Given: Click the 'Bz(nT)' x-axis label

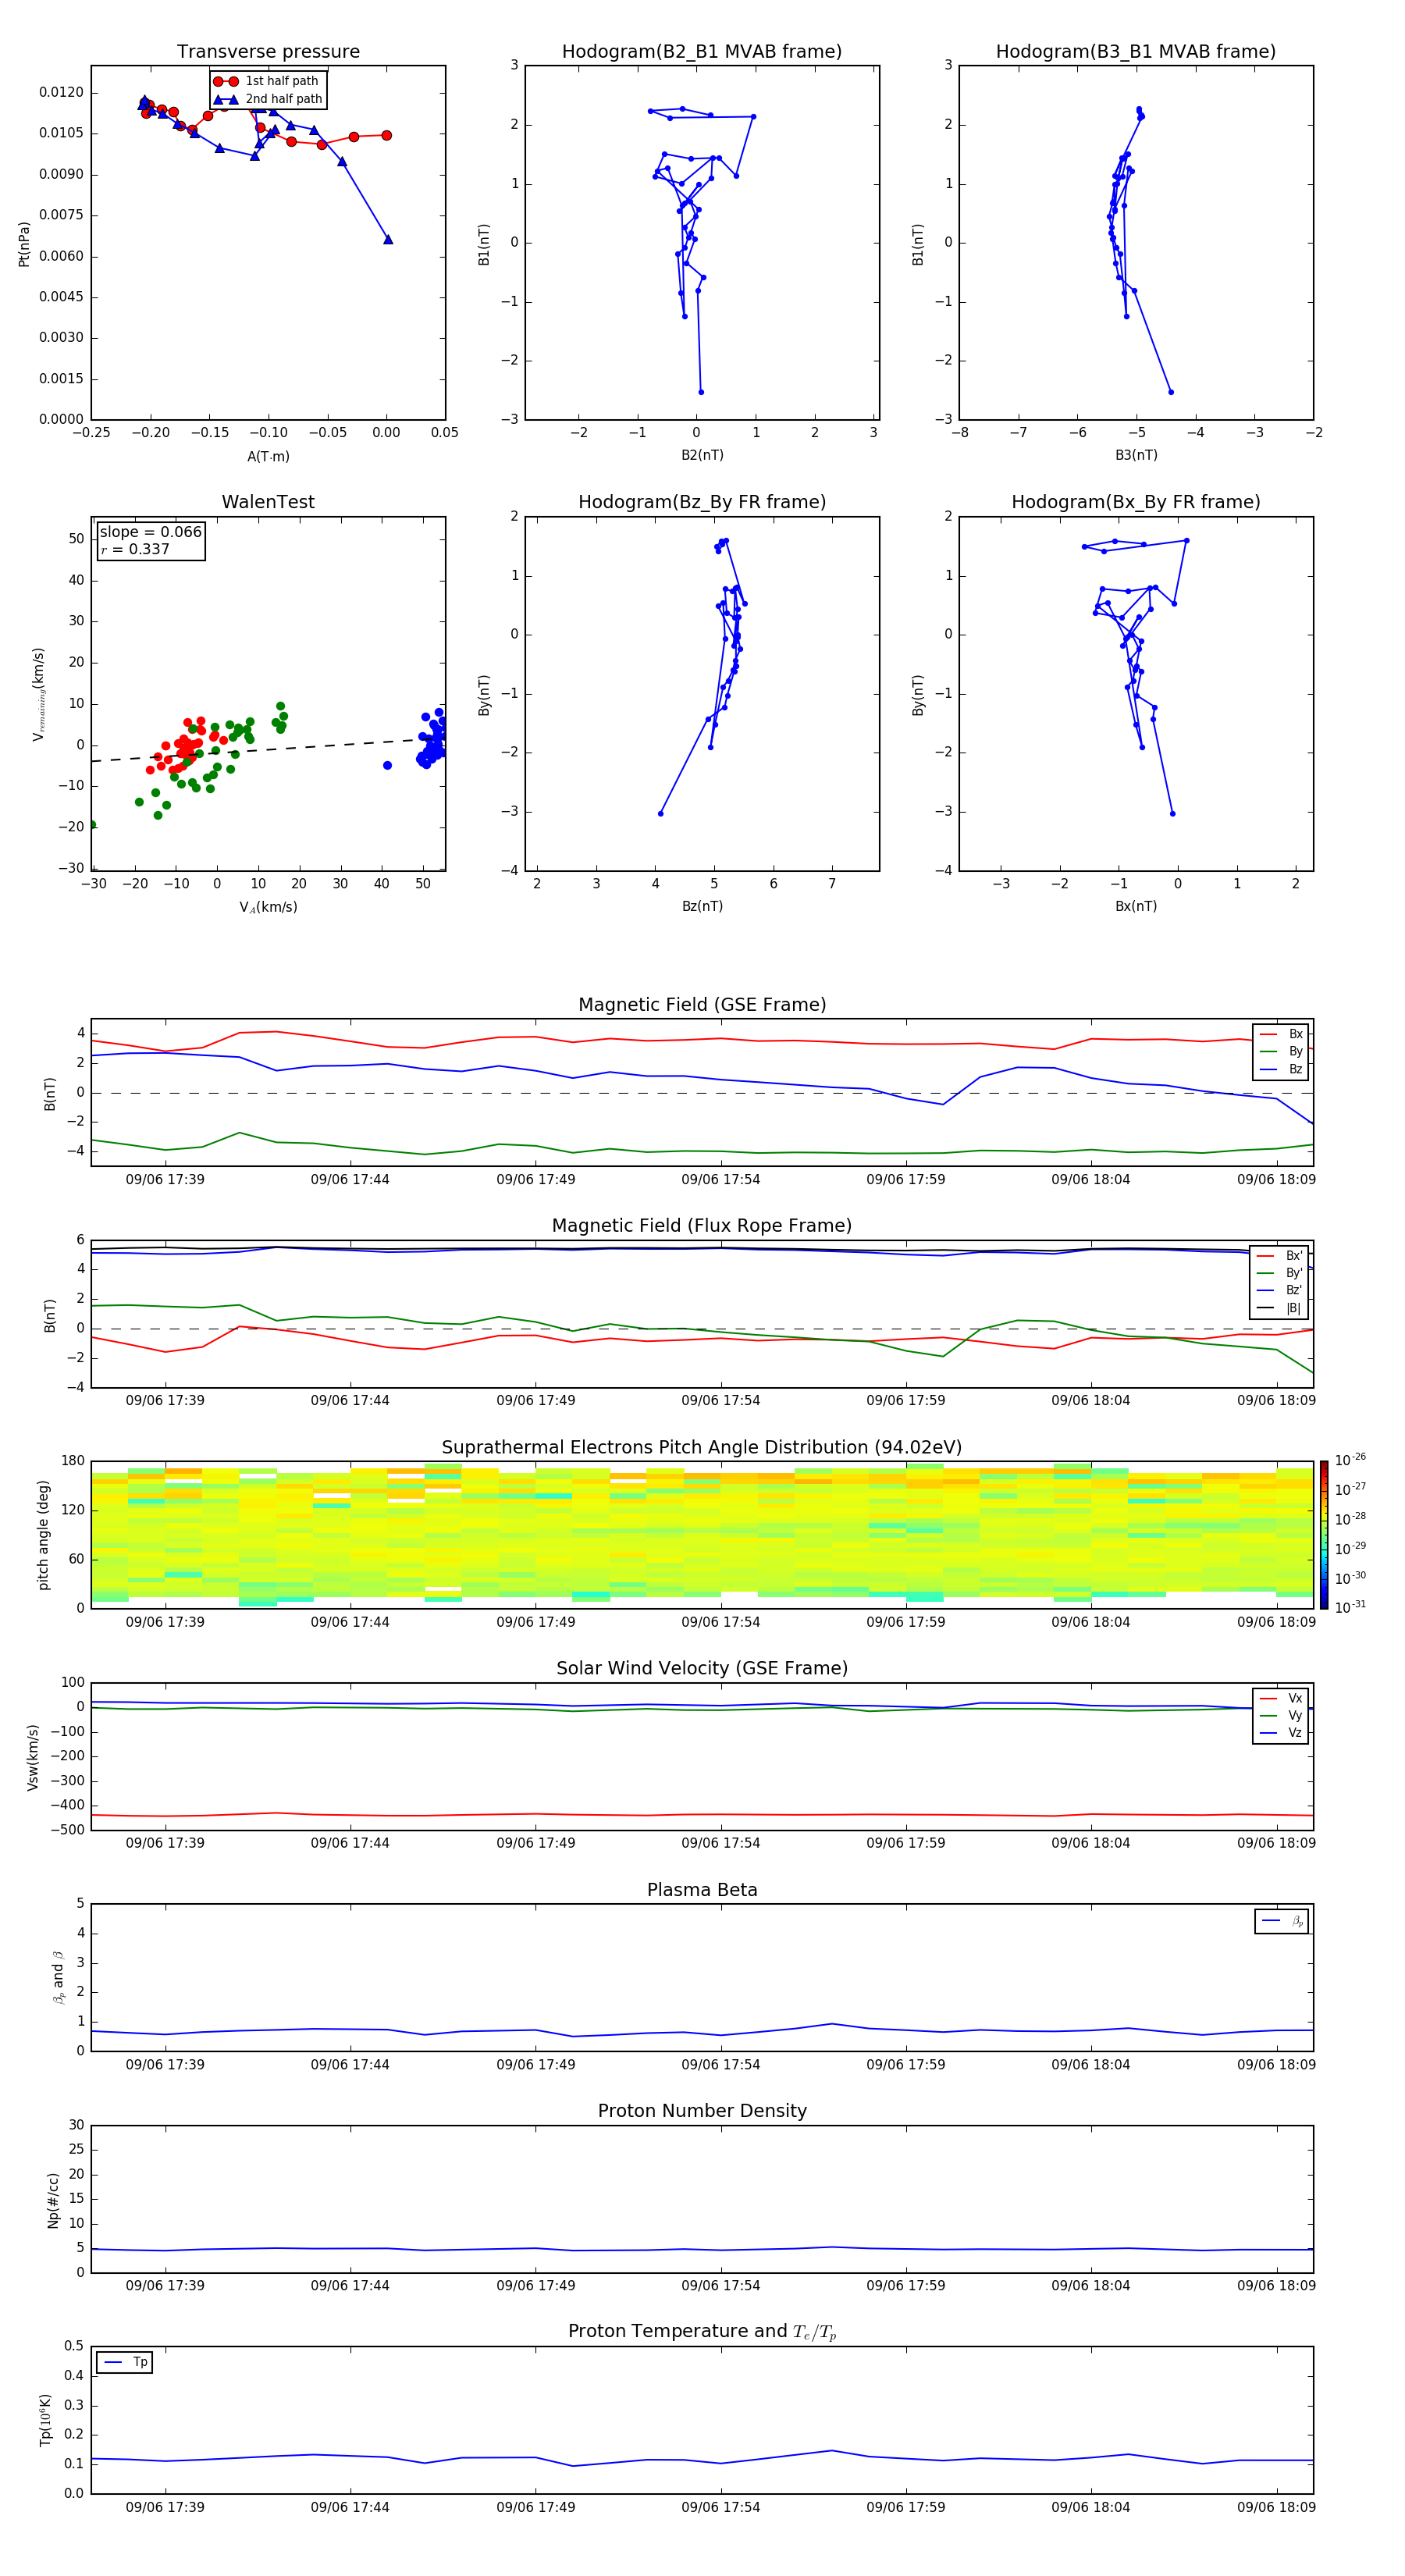Looking at the screenshot, I should pyautogui.click(x=702, y=906).
